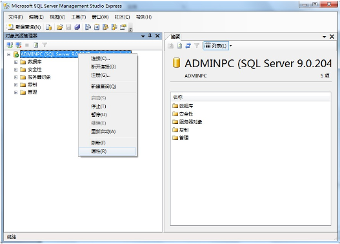
Task: Open the 列表(L) view dropdown arrow
Action: [x=231, y=46]
